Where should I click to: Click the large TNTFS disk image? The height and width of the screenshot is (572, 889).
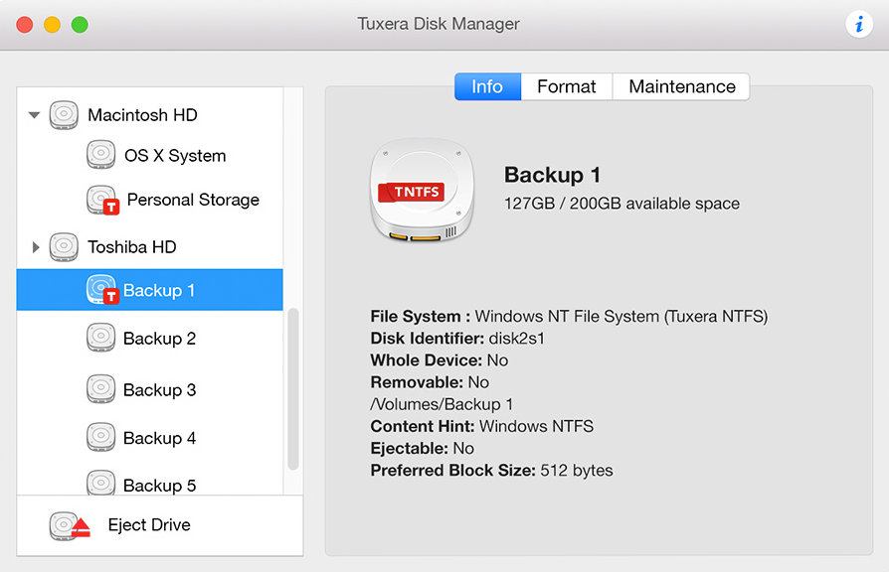(x=421, y=191)
